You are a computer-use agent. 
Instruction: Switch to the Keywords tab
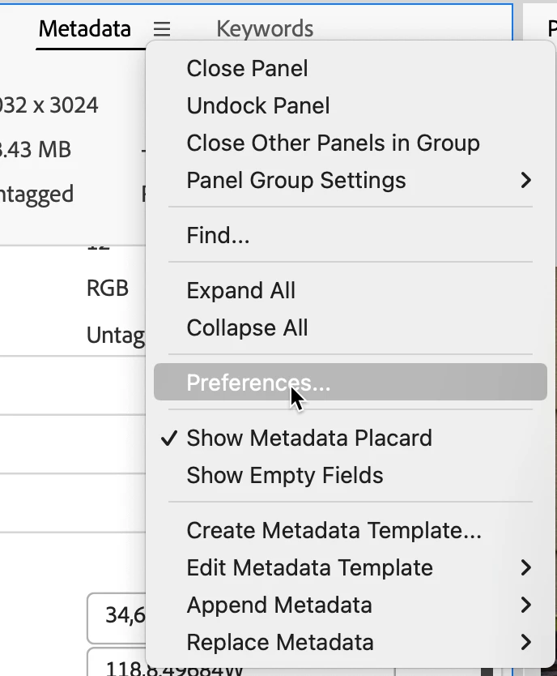click(265, 29)
